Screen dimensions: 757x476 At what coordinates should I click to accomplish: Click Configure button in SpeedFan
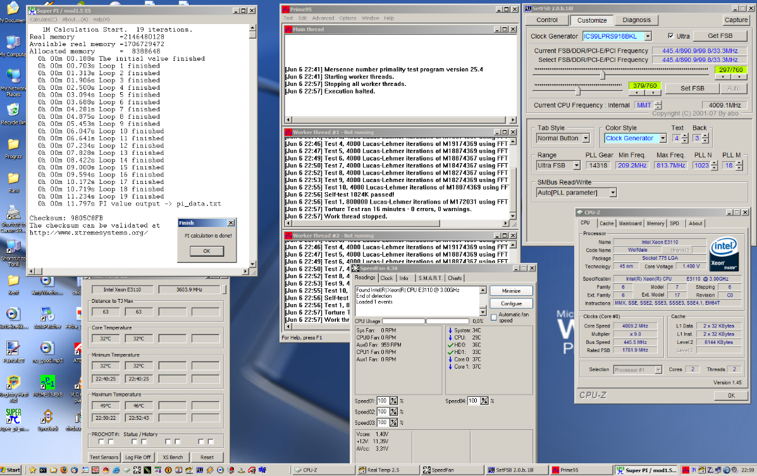coord(511,303)
